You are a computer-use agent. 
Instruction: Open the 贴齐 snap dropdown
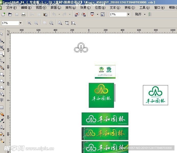pyautogui.click(x=145, y=14)
